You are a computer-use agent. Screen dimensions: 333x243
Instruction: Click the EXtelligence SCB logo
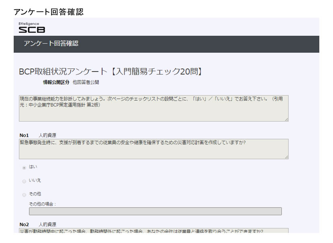32,27
